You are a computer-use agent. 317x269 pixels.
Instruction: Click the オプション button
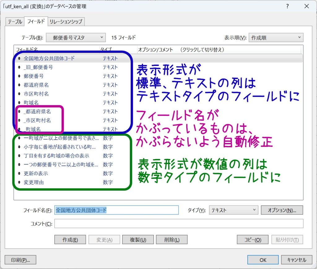[282, 210]
